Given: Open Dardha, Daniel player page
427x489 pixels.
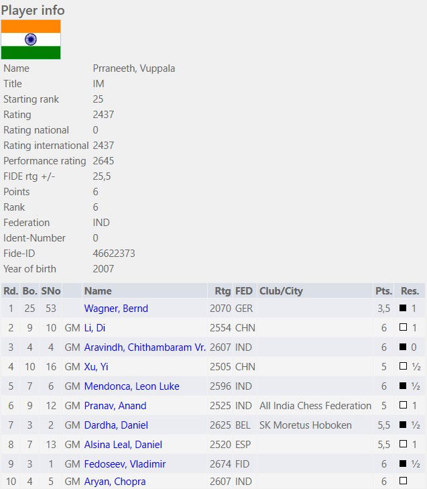Looking at the screenshot, I should (x=116, y=425).
